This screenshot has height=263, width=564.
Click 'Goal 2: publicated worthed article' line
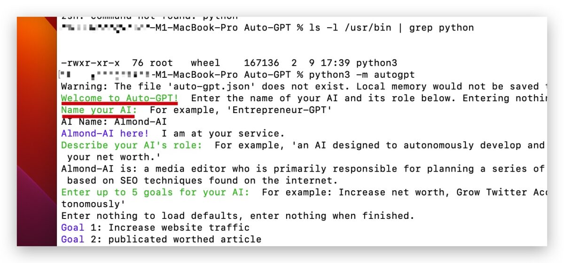(x=161, y=240)
